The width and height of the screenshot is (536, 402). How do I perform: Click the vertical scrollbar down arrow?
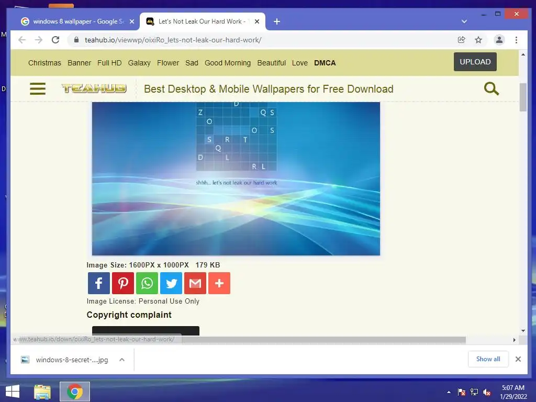click(x=523, y=331)
